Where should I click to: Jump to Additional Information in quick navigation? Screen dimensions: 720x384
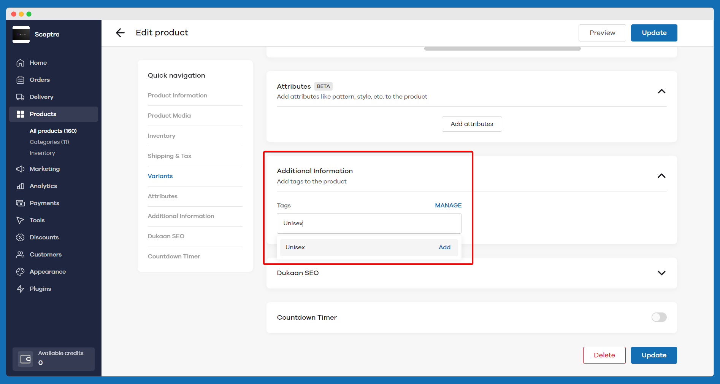(181, 216)
